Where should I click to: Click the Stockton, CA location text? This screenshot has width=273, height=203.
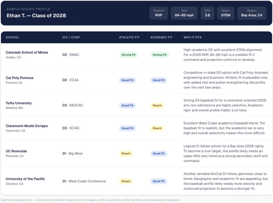pos(14,184)
